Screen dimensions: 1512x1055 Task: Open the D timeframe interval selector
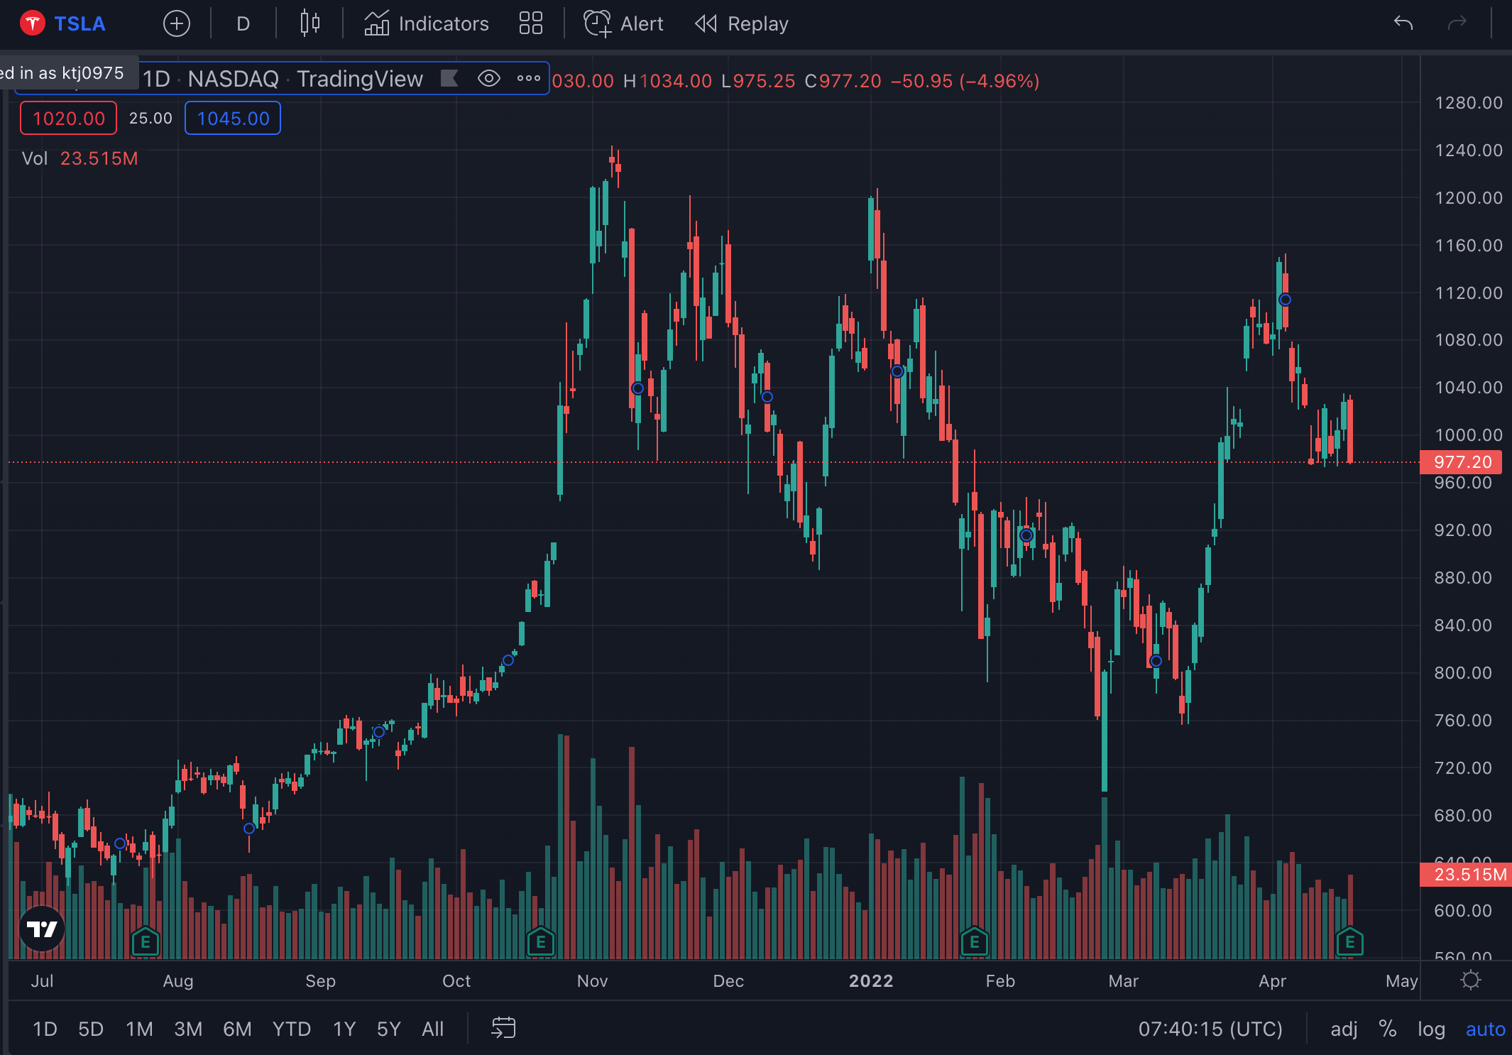point(243,23)
